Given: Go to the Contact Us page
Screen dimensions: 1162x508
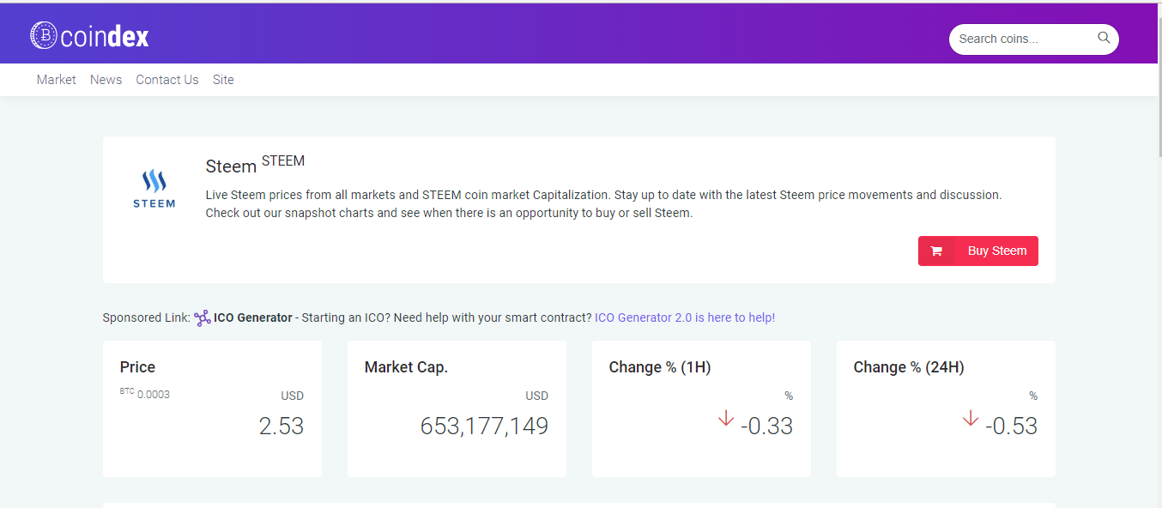Looking at the screenshot, I should point(167,80).
